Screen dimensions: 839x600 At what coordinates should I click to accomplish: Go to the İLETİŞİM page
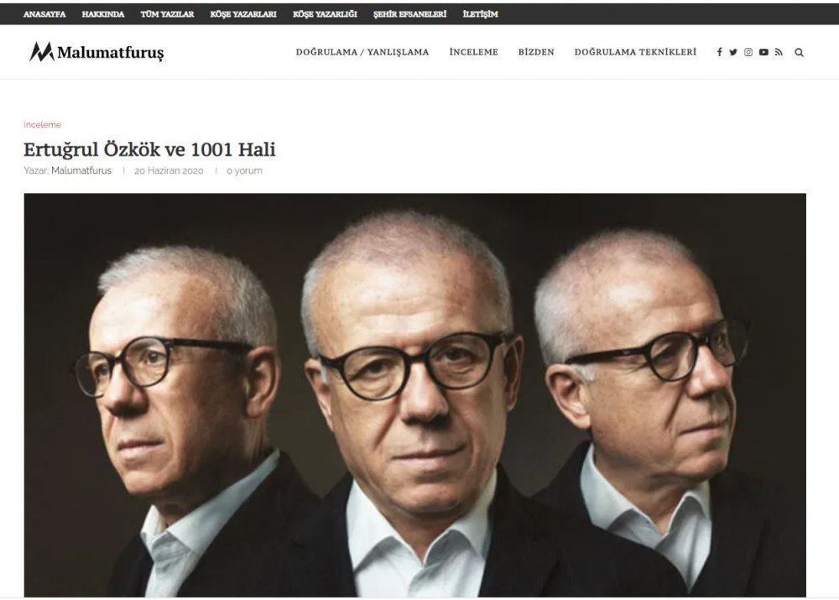[x=480, y=14]
